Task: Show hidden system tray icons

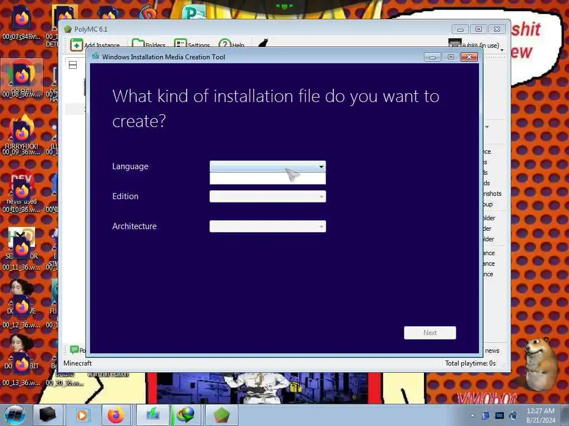Action: [472, 415]
